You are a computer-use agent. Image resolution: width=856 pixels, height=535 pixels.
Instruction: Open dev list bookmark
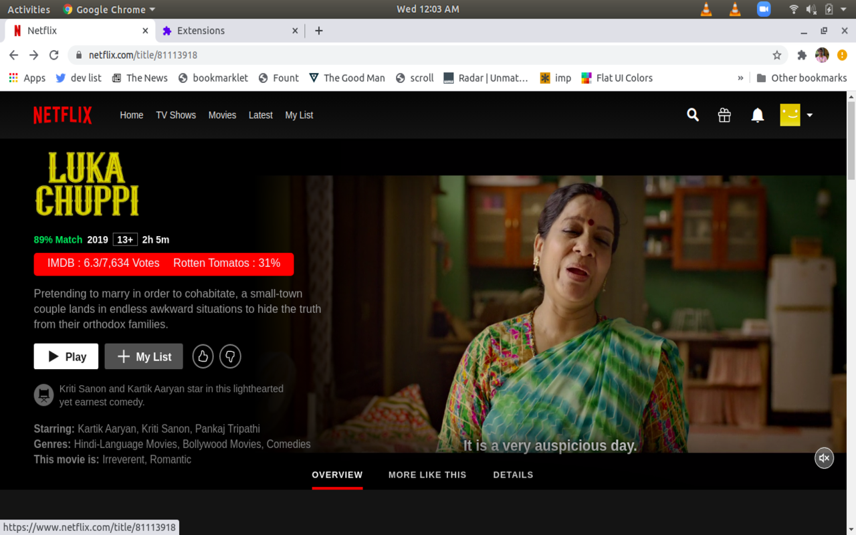(78, 78)
